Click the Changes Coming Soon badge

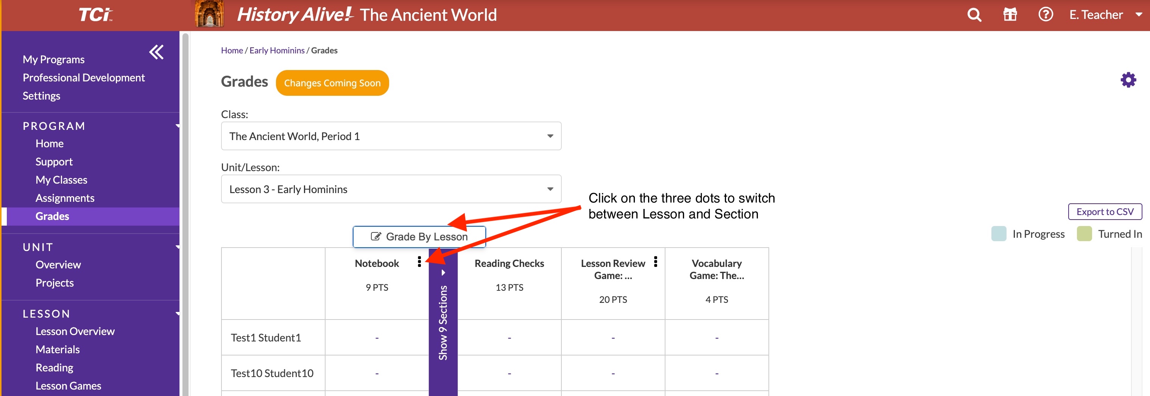pos(332,83)
